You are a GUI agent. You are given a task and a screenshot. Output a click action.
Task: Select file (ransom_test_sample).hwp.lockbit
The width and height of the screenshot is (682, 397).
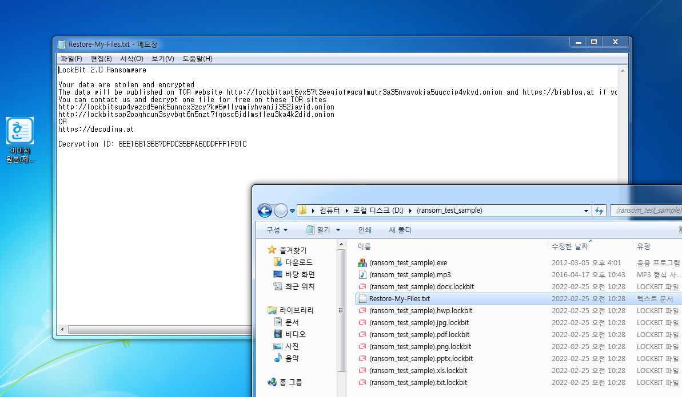pyautogui.click(x=421, y=311)
